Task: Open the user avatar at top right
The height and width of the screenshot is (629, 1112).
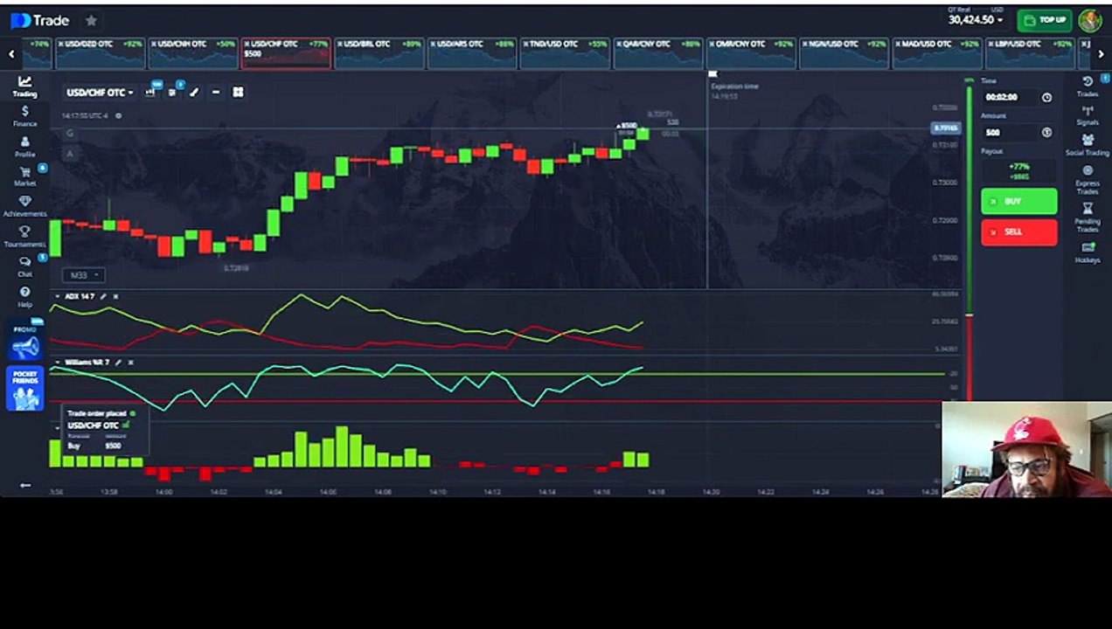Action: [x=1089, y=20]
